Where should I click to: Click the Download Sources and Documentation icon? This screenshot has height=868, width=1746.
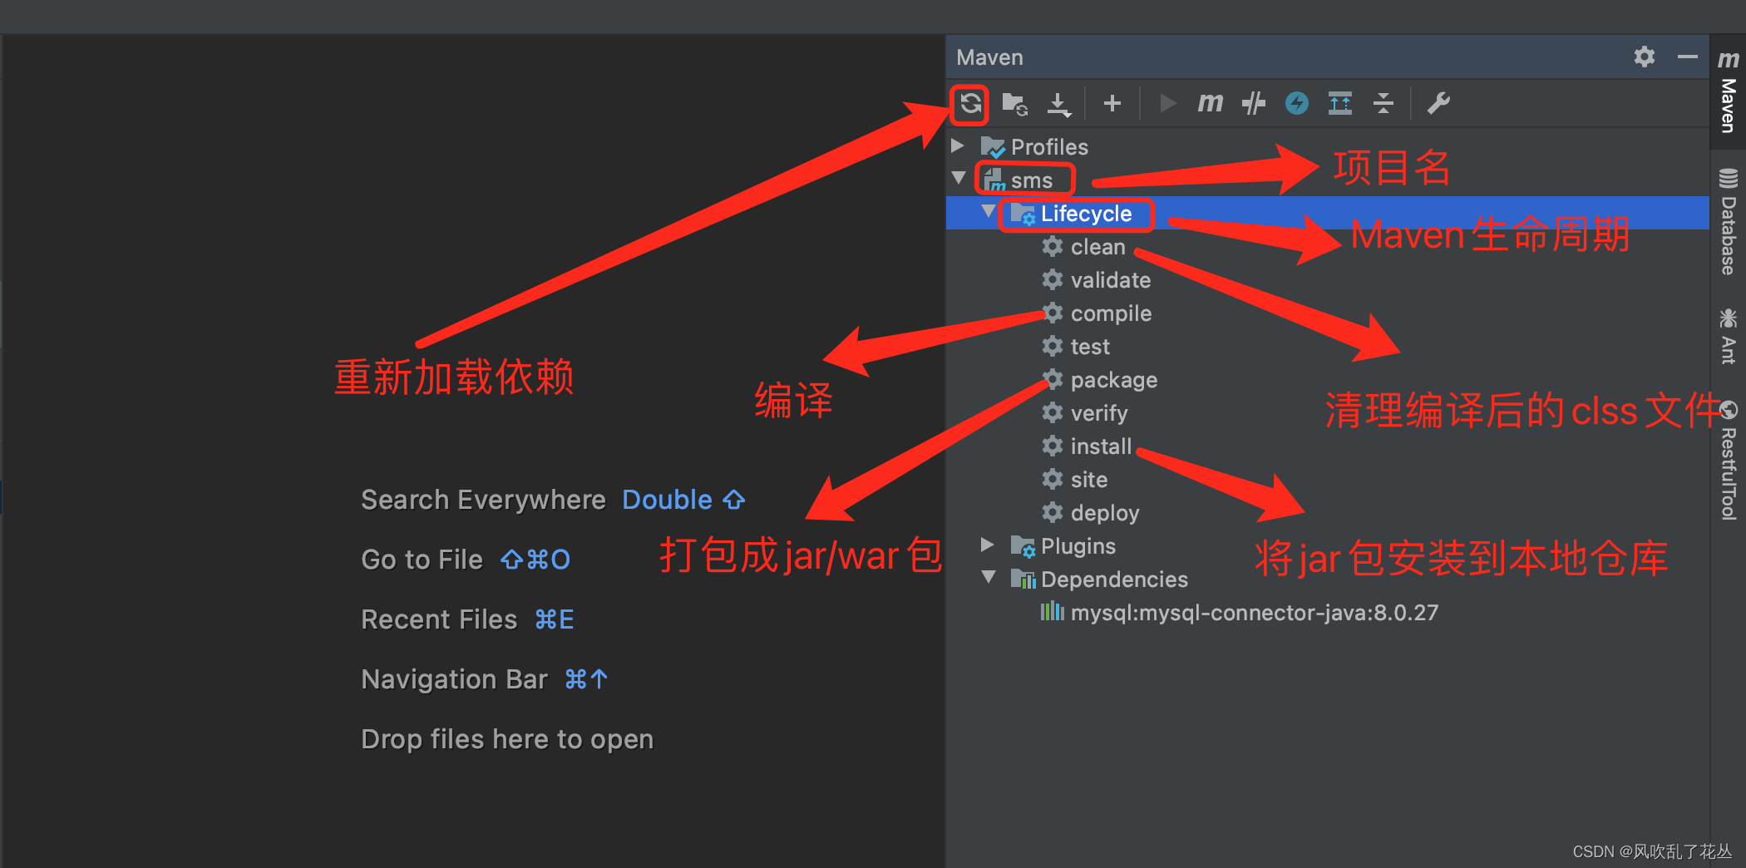click(1059, 103)
